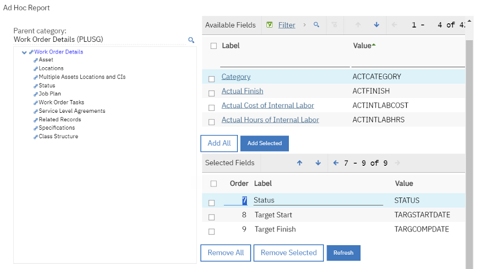Collapse the Work Order Details tree node

pos(24,52)
